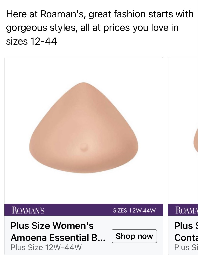Select the second card's gray Plus Si subtitle
This screenshot has width=198, height=255.
tap(186, 247)
